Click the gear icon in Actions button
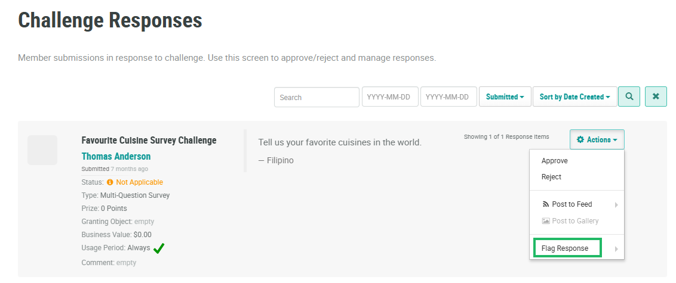676x283 pixels. [580, 140]
